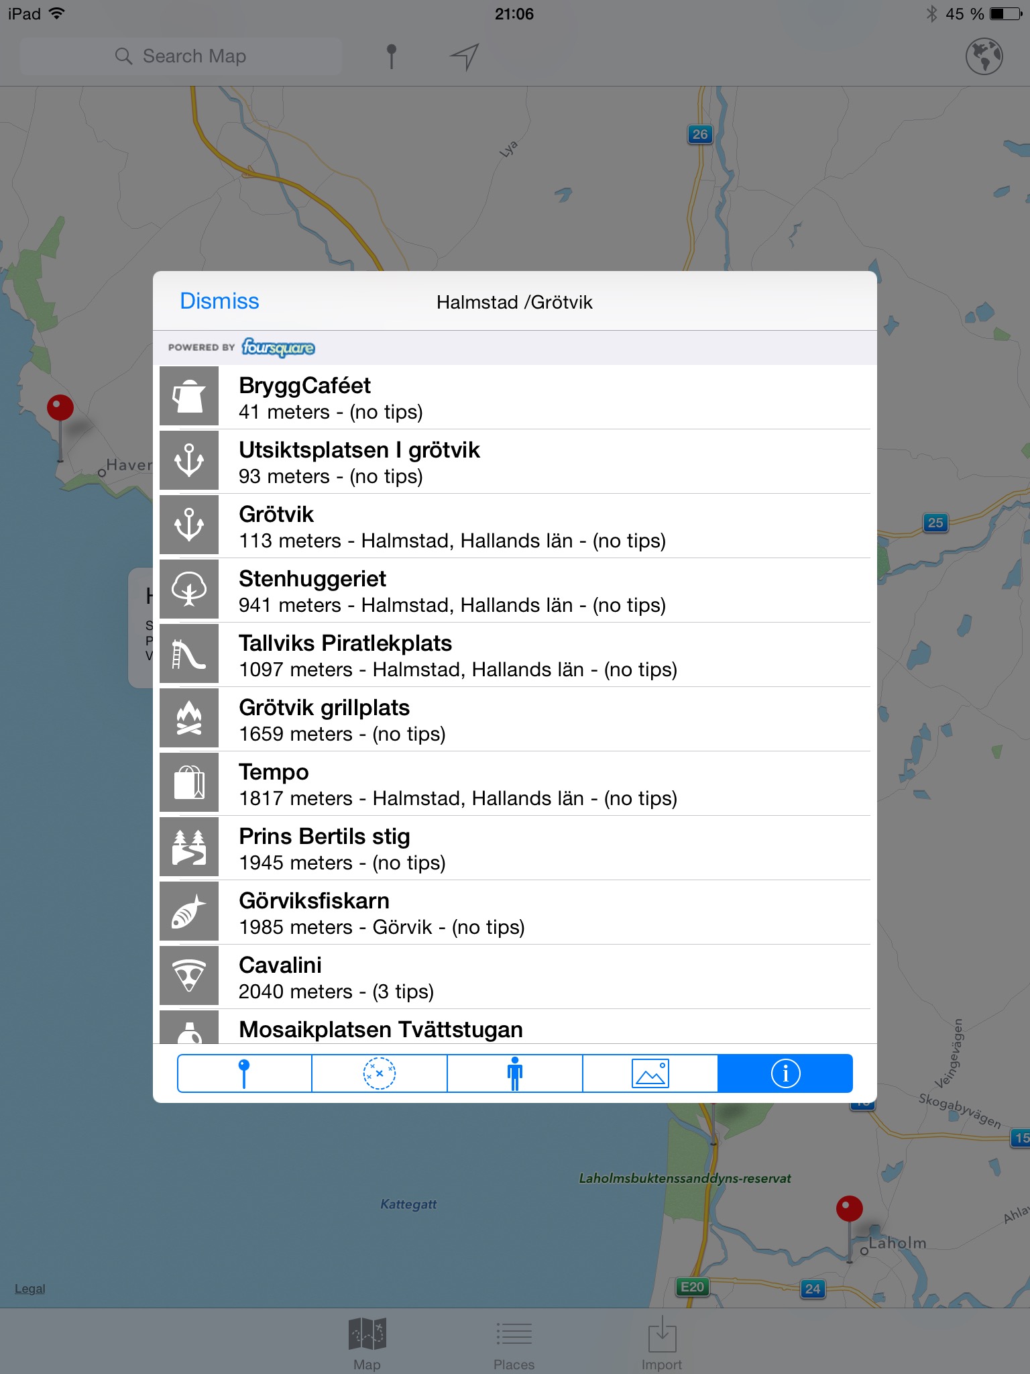Select the photo image segment
Screen dimensions: 1030x1374
[650, 1073]
